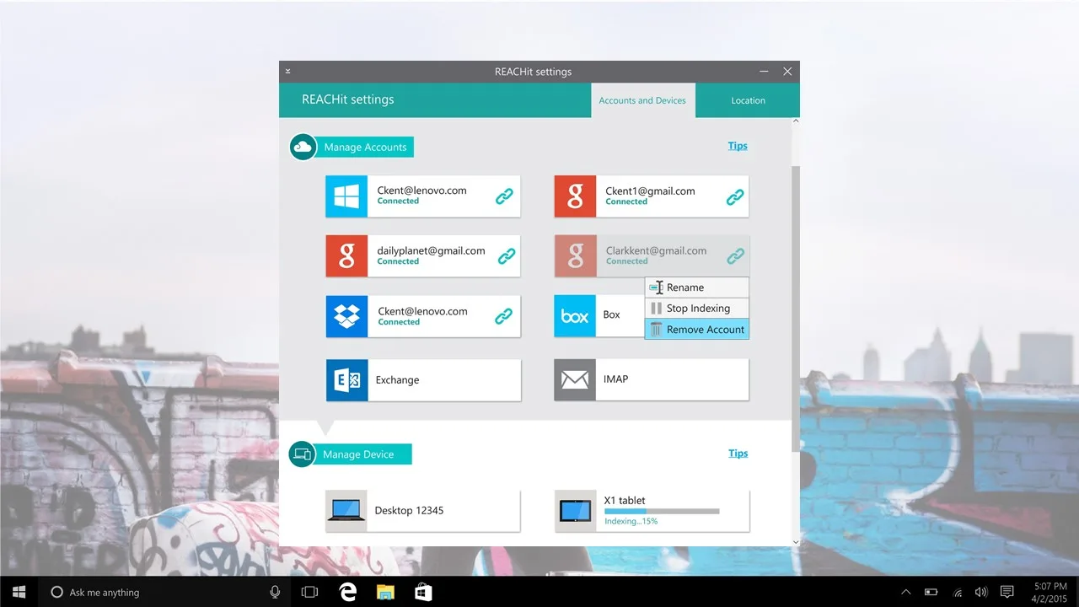Click the Clarkkent@gmail.com email text

pos(656,250)
